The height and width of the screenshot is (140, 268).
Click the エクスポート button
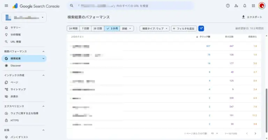(x=252, y=17)
